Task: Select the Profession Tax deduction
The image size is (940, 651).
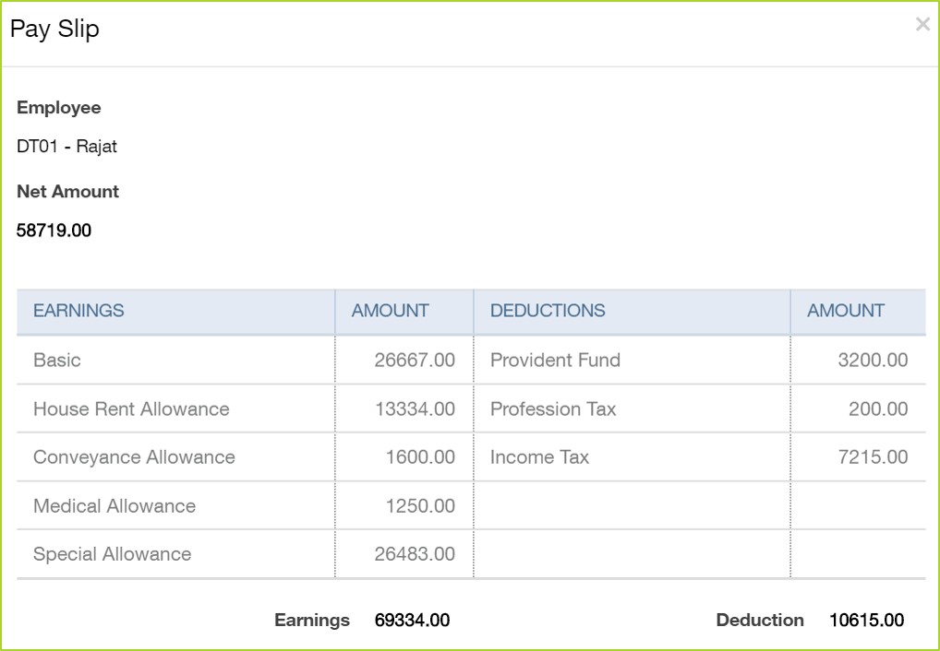Action: point(551,408)
